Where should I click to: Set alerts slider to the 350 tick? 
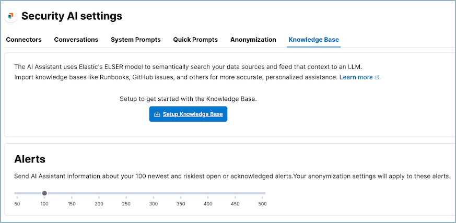[x=181, y=194]
